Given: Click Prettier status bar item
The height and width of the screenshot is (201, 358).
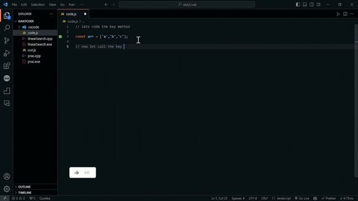Looking at the screenshot, I should coord(328,198).
